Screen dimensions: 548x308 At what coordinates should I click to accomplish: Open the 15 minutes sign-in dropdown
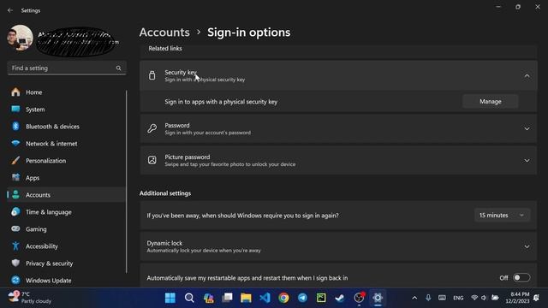pyautogui.click(x=502, y=215)
